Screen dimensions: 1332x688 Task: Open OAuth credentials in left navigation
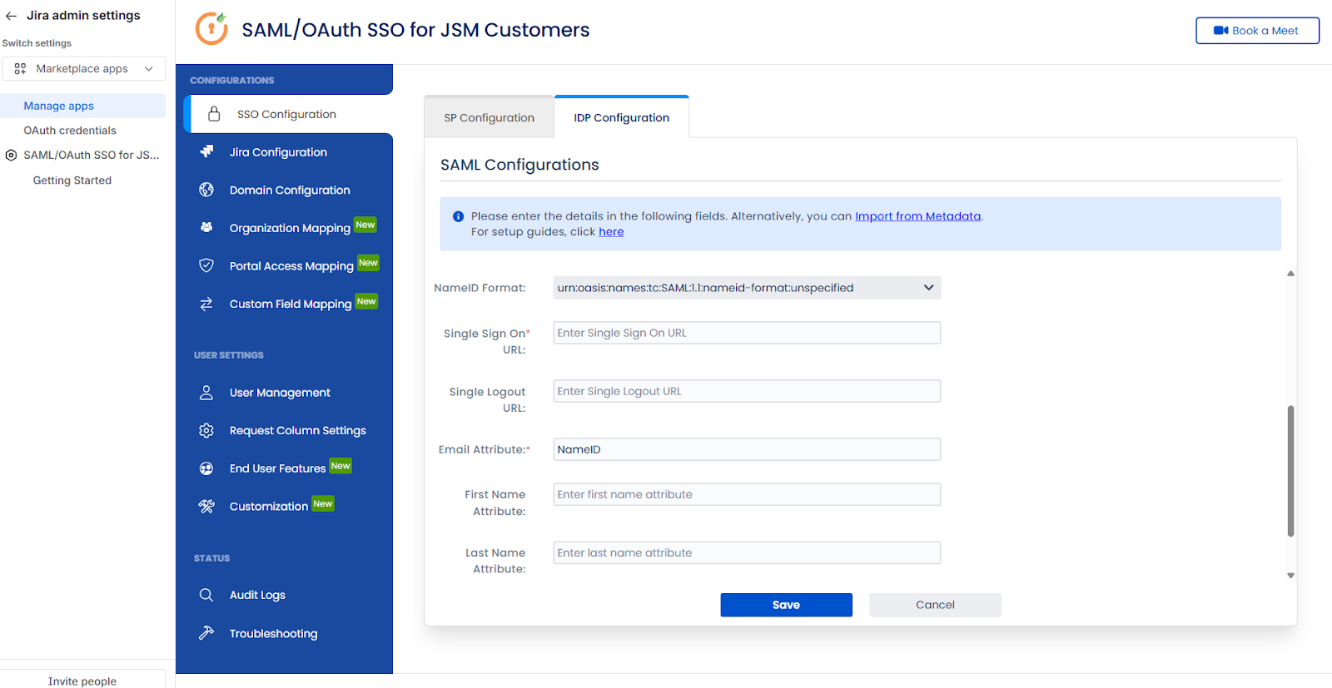[x=70, y=131]
